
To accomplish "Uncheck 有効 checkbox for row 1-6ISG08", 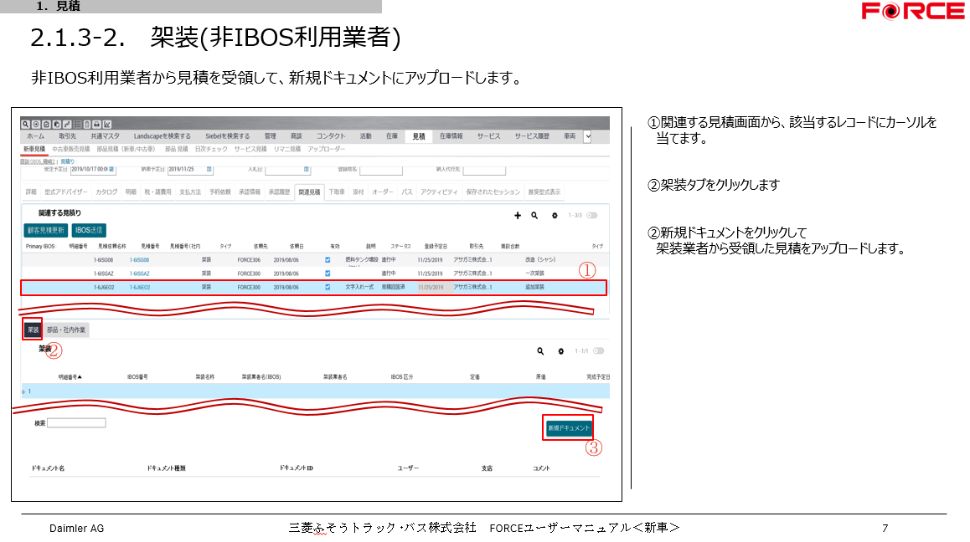I will pyautogui.click(x=328, y=260).
